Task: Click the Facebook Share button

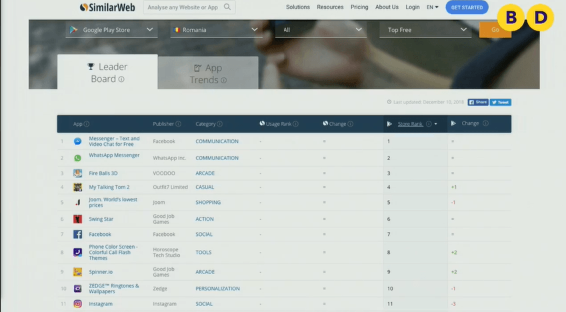Action: tap(478, 102)
